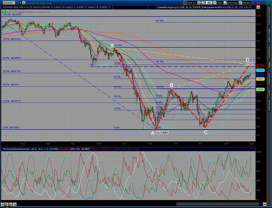Click the Lo: 0.8065 low price bubble

[162, 133]
